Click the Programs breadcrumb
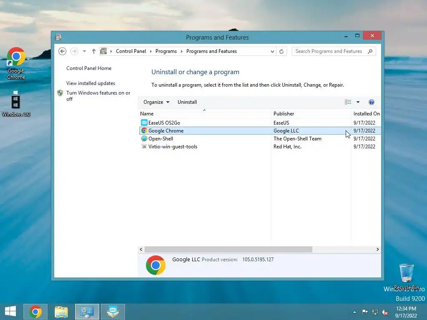This screenshot has width=427, height=320. click(x=166, y=51)
